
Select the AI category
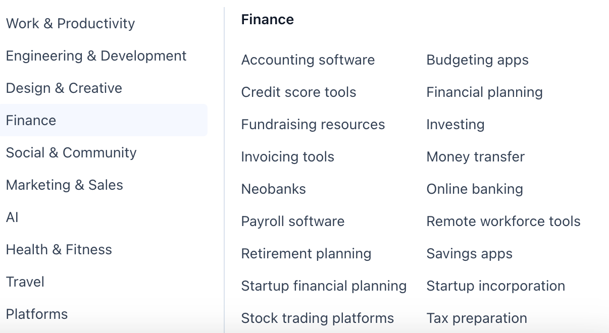pos(12,217)
